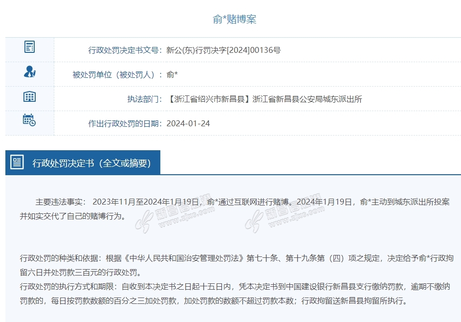461x322 pixels.
Task: Click the page title 俞*赌博案
Action: 235,19
